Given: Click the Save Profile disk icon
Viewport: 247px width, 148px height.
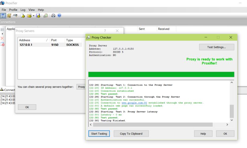Looking at the screenshot, I should (x=38, y=15).
